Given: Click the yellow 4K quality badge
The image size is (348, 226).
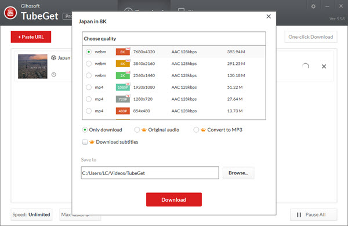Looking at the screenshot, I should pyautogui.click(x=123, y=64).
